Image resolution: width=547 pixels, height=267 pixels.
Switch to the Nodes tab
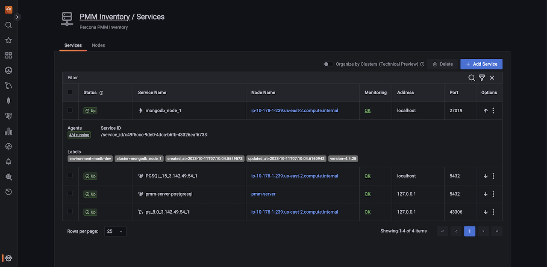[x=98, y=45]
